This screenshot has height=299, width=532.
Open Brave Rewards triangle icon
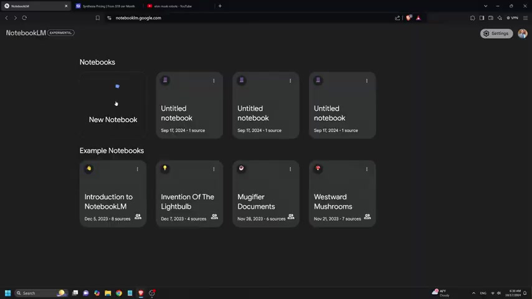[419, 18]
